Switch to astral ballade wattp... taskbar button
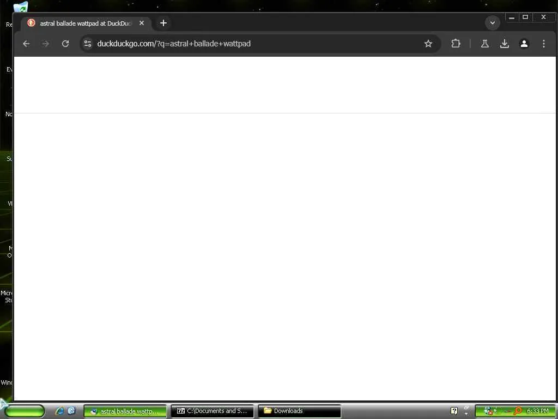Screen dimensions: 558x419 coord(125,411)
